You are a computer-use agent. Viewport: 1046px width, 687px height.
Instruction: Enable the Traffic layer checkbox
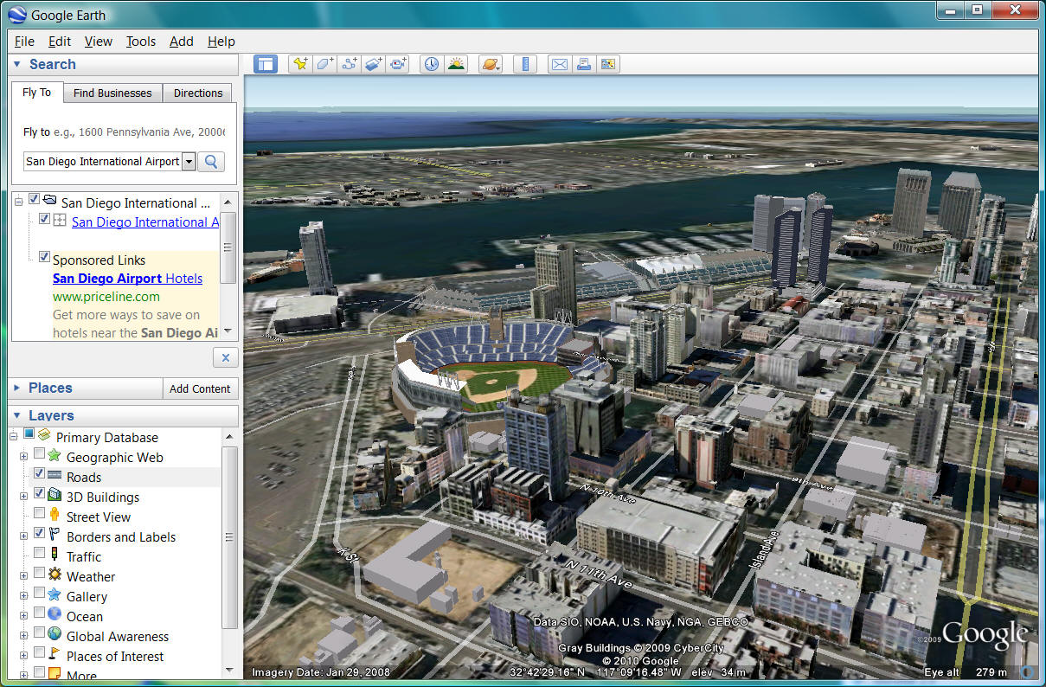[39, 554]
